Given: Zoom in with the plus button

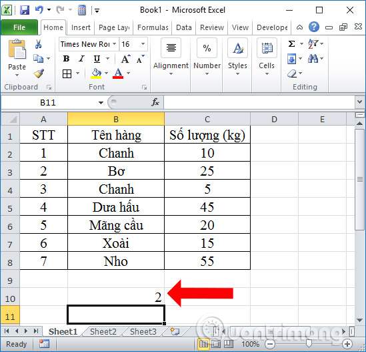Looking at the screenshot, I should coord(347,344).
